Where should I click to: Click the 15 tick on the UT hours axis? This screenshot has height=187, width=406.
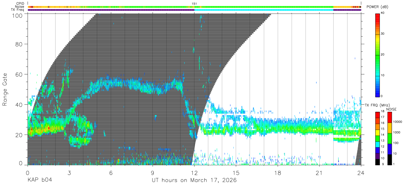(236, 173)
